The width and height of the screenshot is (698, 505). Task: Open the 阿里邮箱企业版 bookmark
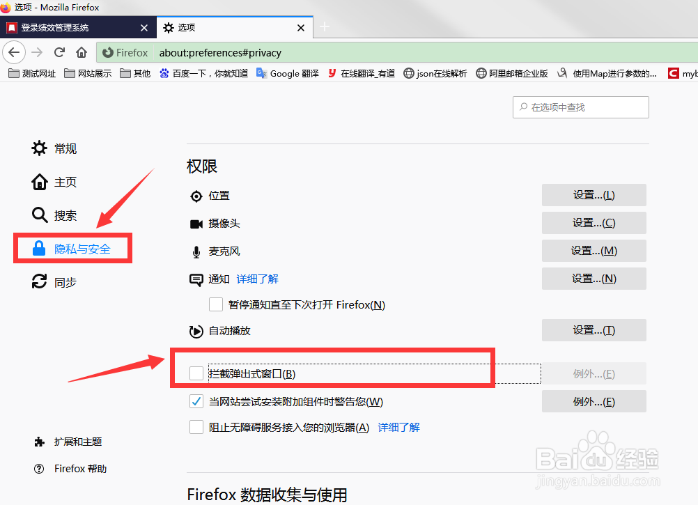coord(511,73)
